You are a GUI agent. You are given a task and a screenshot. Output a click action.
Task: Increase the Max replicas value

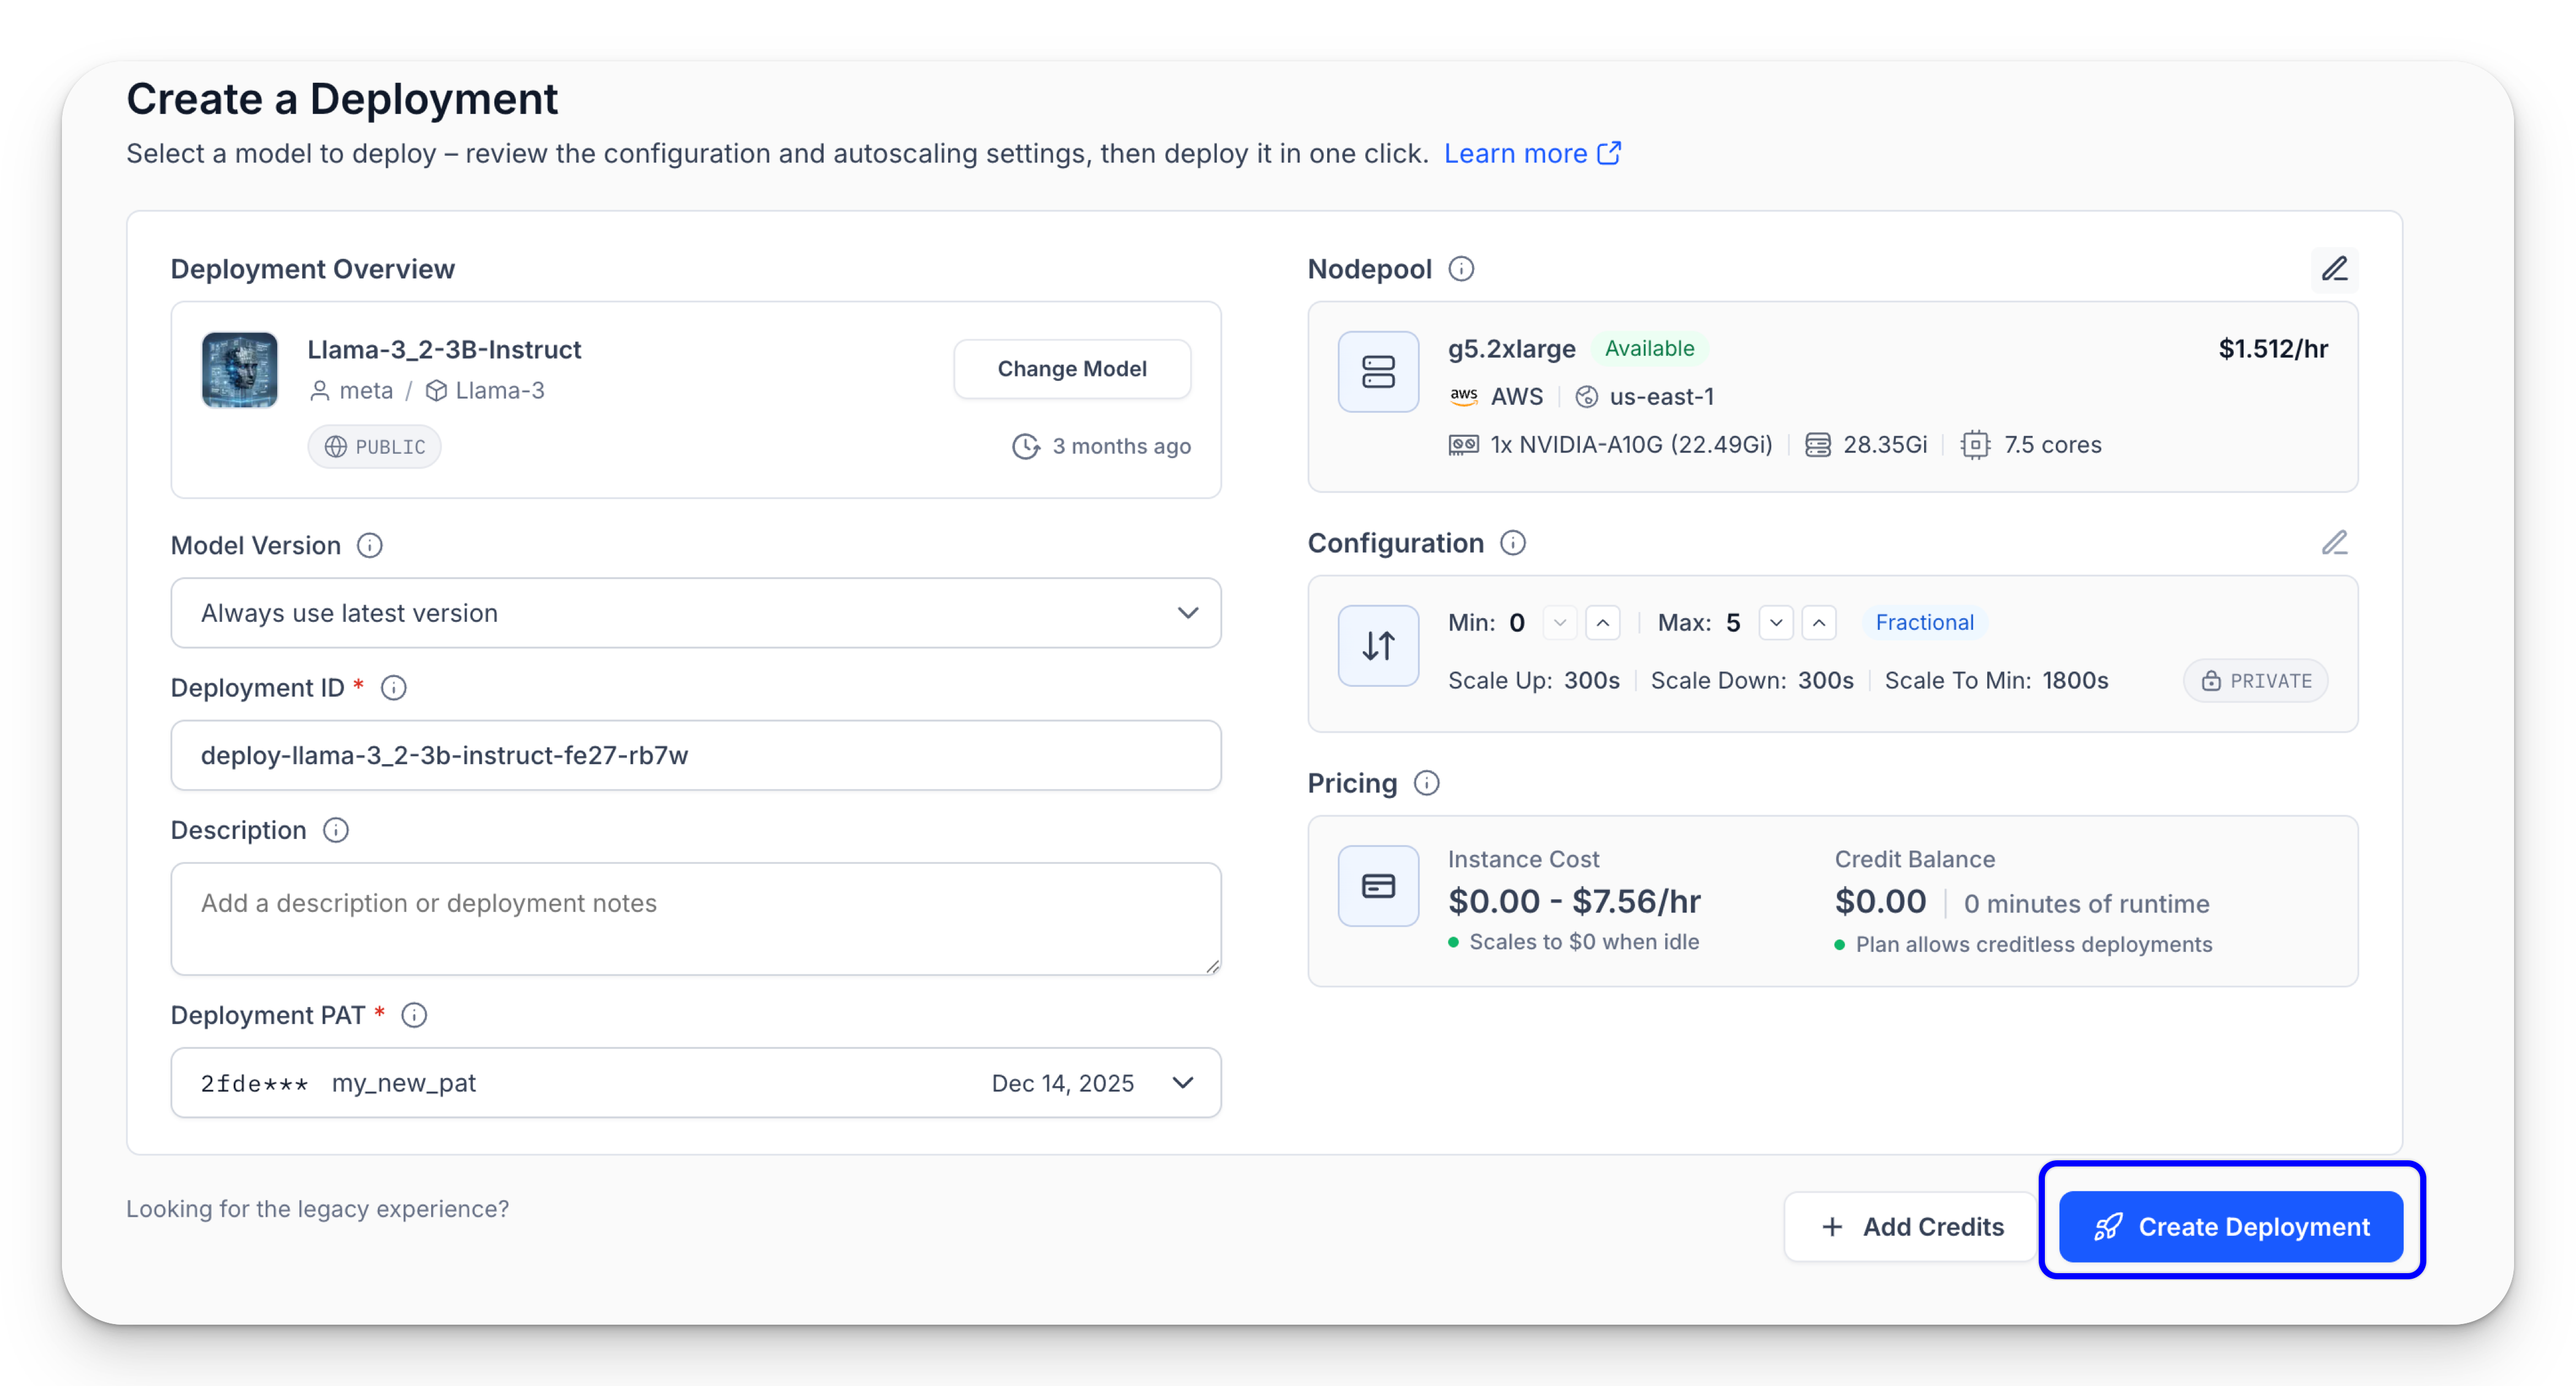coord(1819,623)
